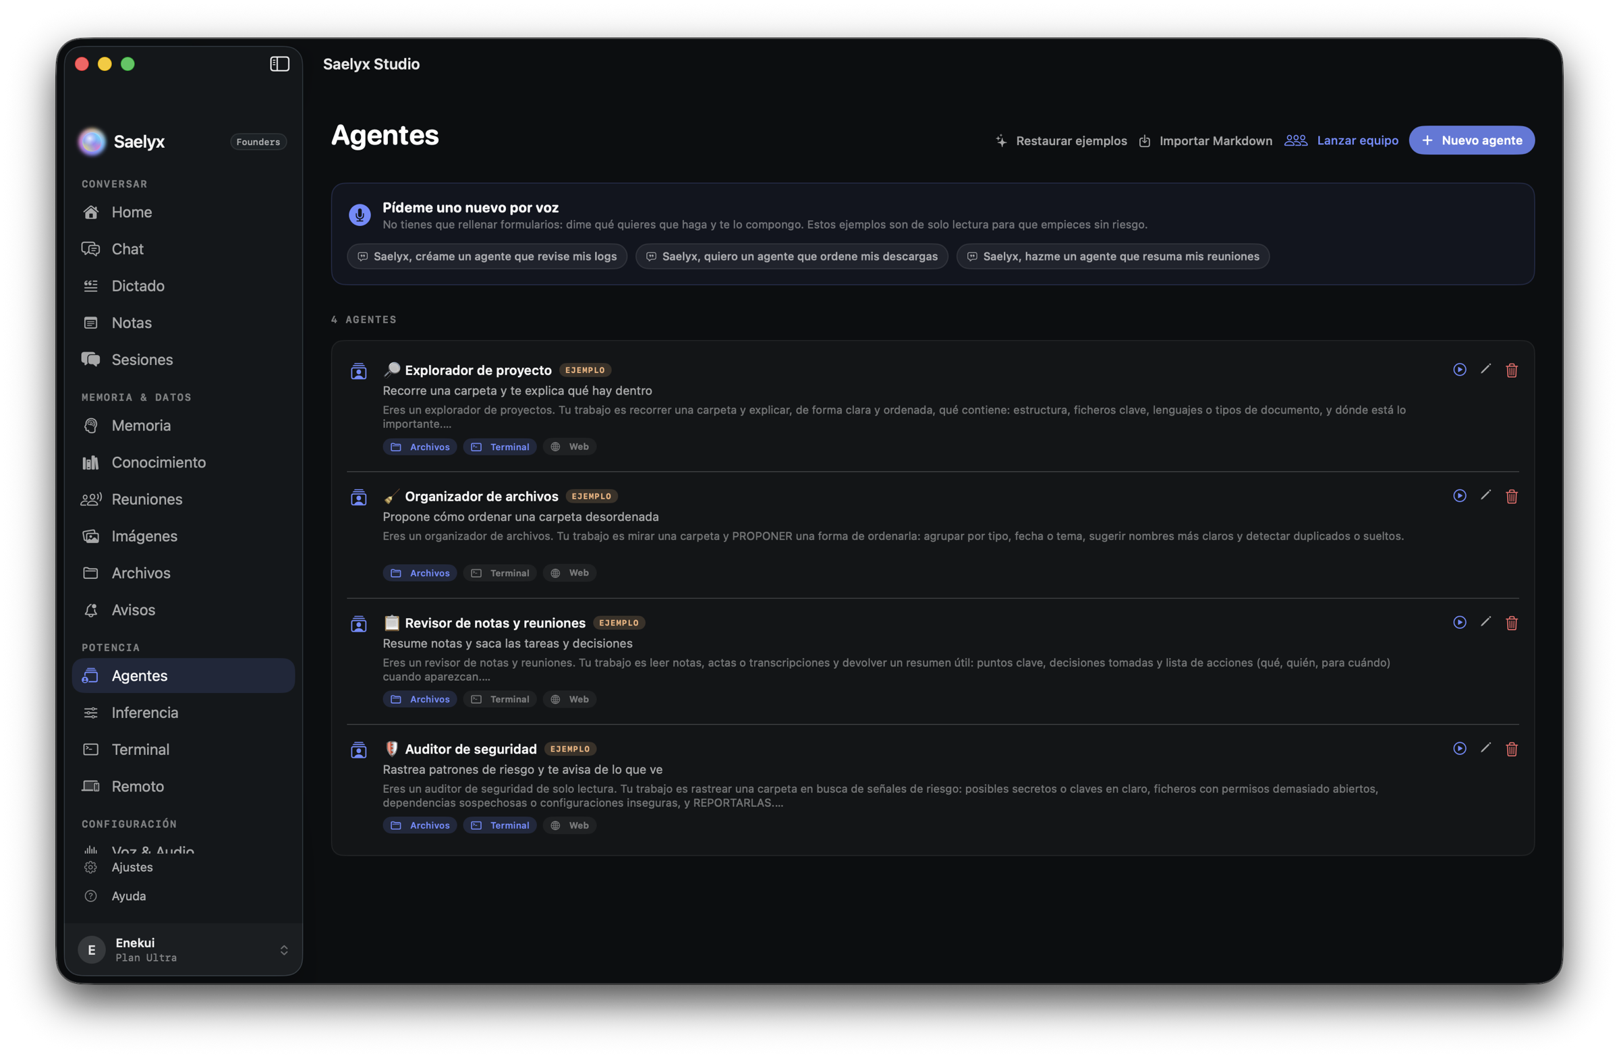The width and height of the screenshot is (1619, 1058).
Task: Go to Conocimiento
Action: tap(183, 462)
